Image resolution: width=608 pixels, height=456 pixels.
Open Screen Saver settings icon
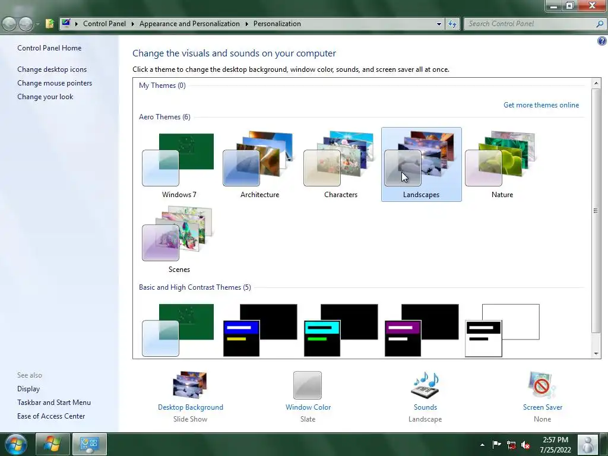point(542,385)
